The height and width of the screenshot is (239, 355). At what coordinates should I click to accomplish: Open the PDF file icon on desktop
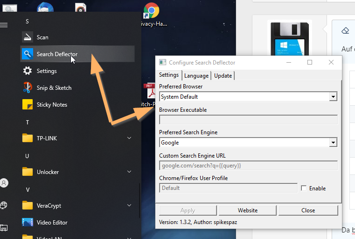click(x=150, y=91)
